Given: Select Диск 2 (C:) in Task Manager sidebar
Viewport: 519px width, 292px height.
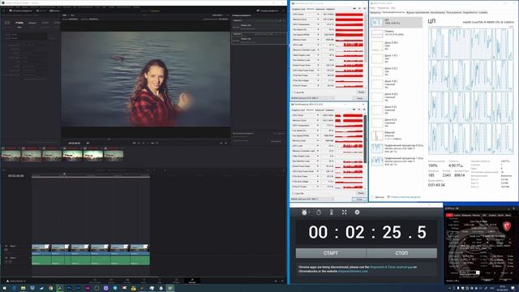Looking at the screenshot, I should (397, 71).
